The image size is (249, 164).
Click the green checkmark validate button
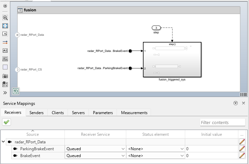(7, 122)
